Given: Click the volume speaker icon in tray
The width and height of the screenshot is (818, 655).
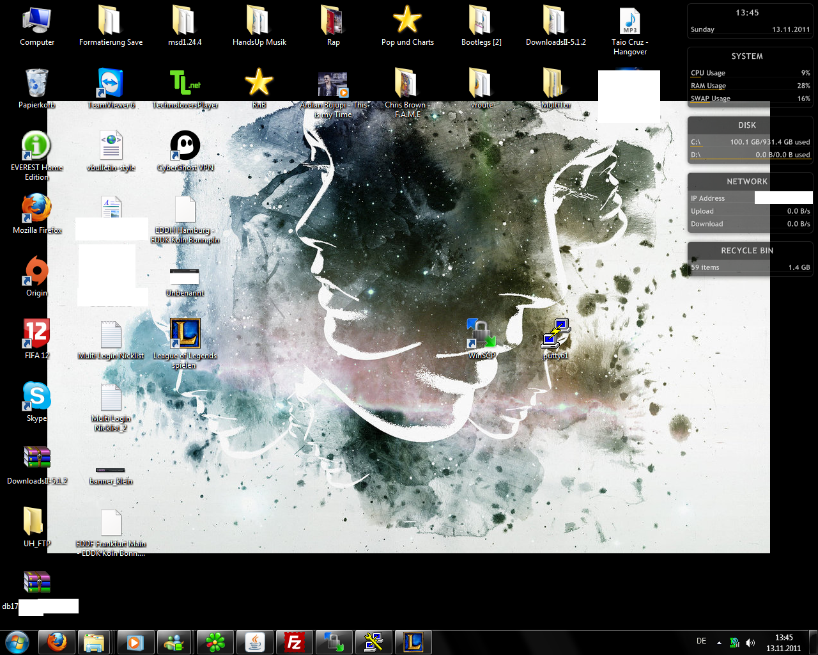Looking at the screenshot, I should pyautogui.click(x=750, y=642).
